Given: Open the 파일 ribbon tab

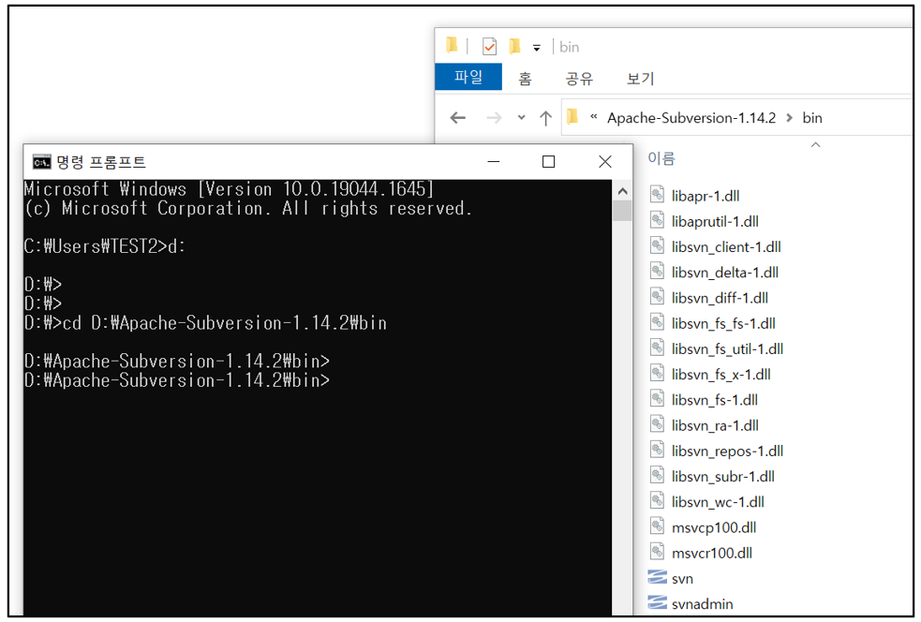Looking at the screenshot, I should (x=468, y=77).
